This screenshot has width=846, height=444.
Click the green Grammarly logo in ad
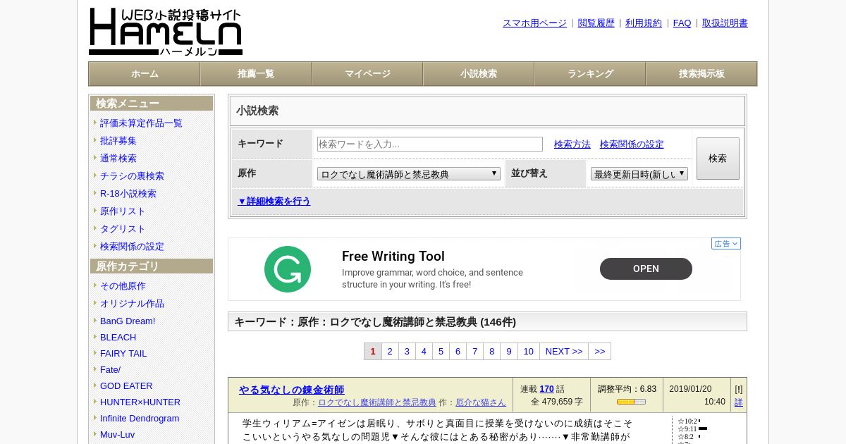(288, 269)
